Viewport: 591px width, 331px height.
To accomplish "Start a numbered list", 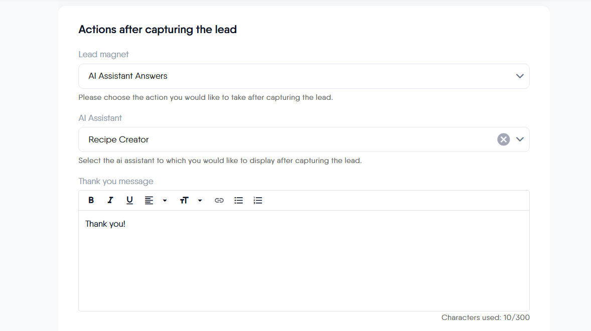I will tap(258, 200).
